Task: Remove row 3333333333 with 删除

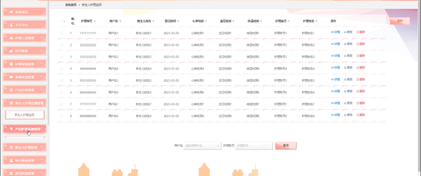Action: (361, 56)
